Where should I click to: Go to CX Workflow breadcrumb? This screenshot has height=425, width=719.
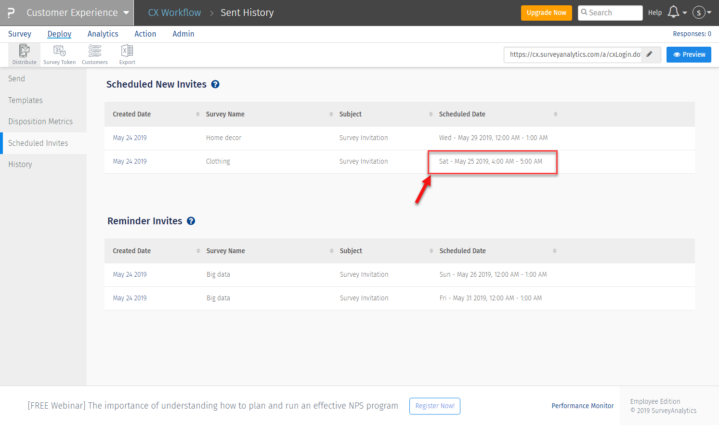174,13
